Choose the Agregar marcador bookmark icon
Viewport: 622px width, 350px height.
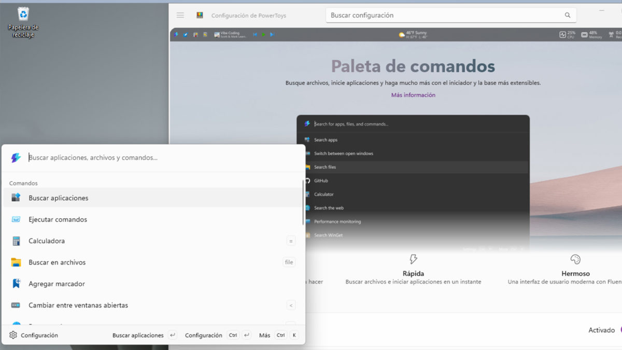[16, 284]
